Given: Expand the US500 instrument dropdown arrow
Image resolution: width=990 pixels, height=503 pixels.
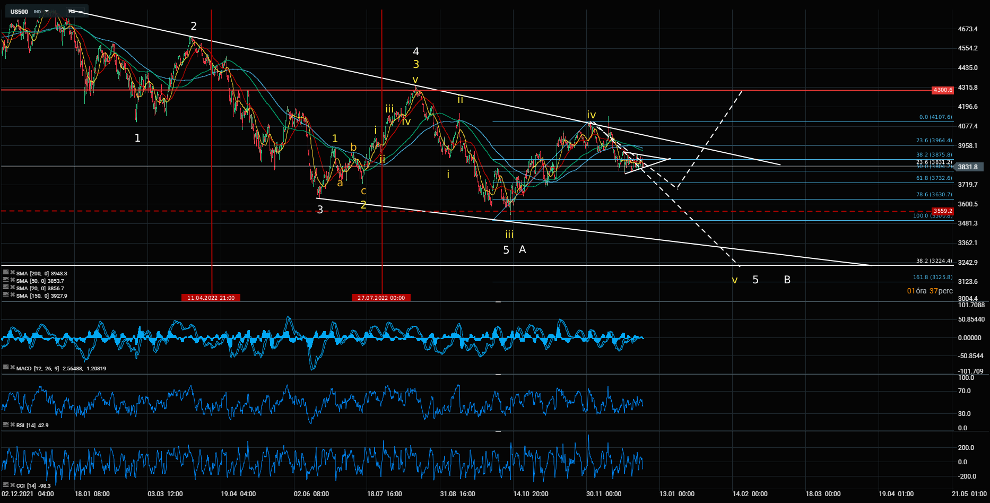Looking at the screenshot, I should [47, 12].
